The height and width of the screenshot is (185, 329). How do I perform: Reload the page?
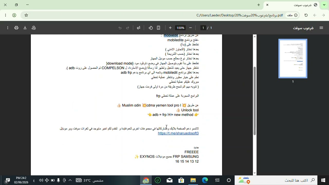pyautogui.click(x=306, y=15)
